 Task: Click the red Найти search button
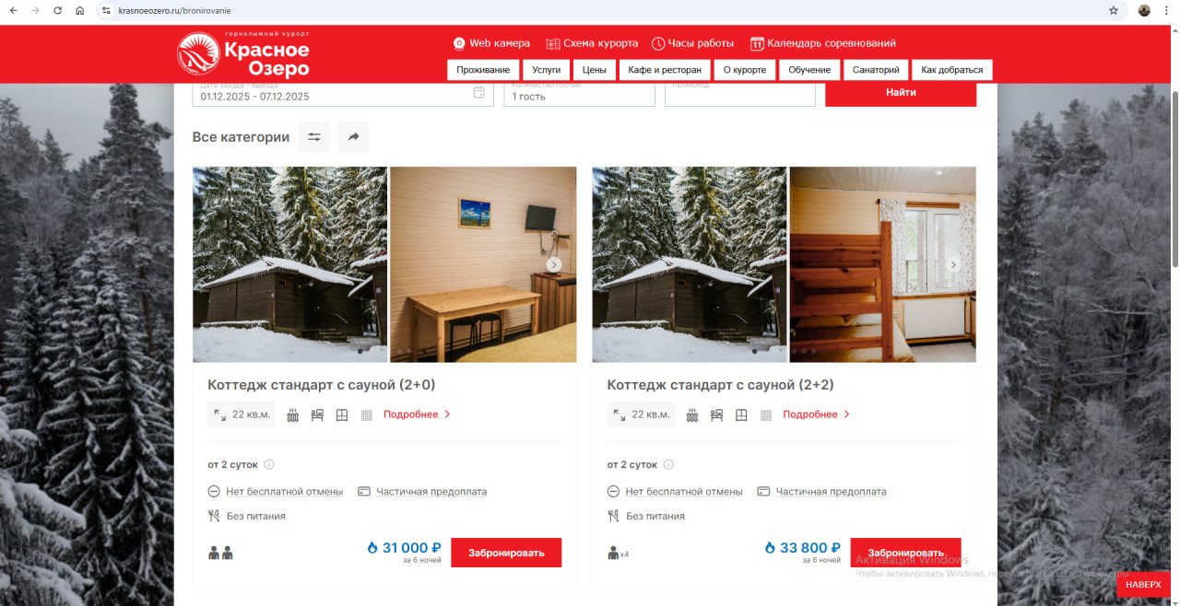pyautogui.click(x=901, y=93)
